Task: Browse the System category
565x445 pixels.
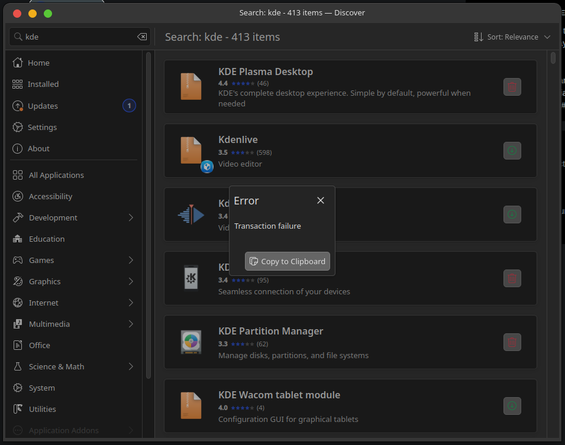Action: click(x=74, y=388)
